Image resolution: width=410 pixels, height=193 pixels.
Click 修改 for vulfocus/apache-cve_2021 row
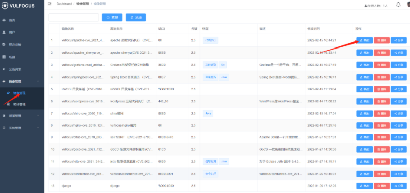coord(364,40)
